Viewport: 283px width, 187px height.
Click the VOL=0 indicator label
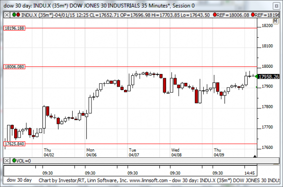(x=24, y=161)
